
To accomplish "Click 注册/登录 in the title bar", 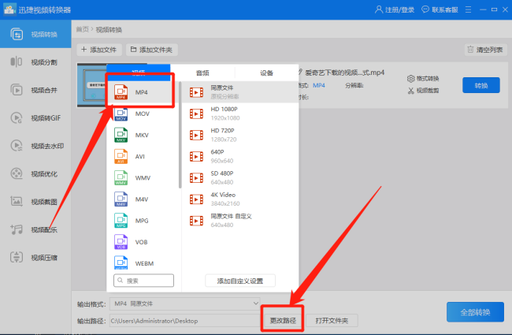I will (x=395, y=9).
